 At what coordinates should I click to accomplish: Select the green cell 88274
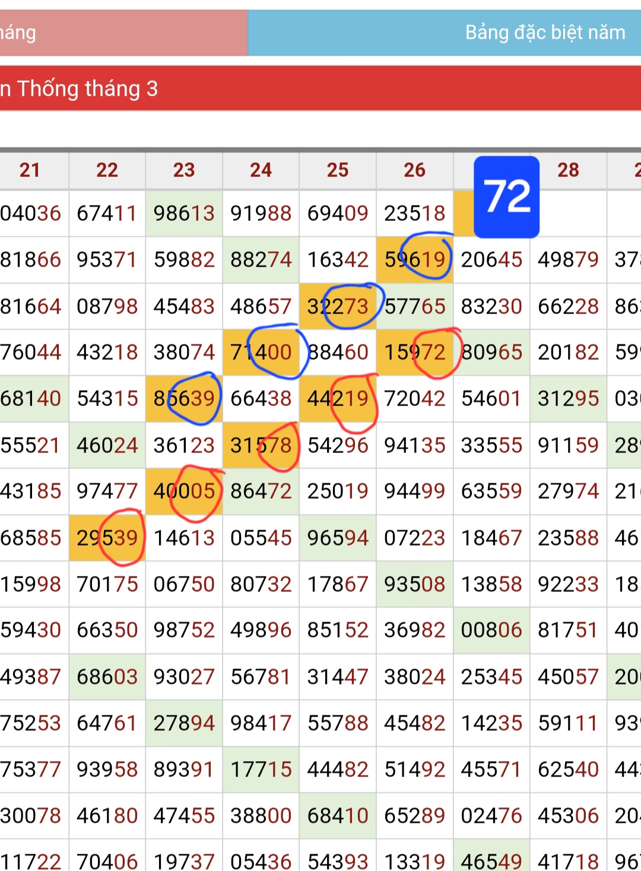tap(261, 259)
